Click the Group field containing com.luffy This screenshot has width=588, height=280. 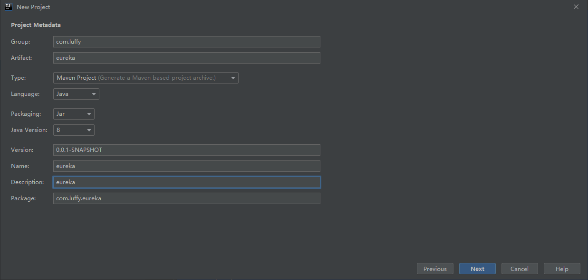click(186, 42)
